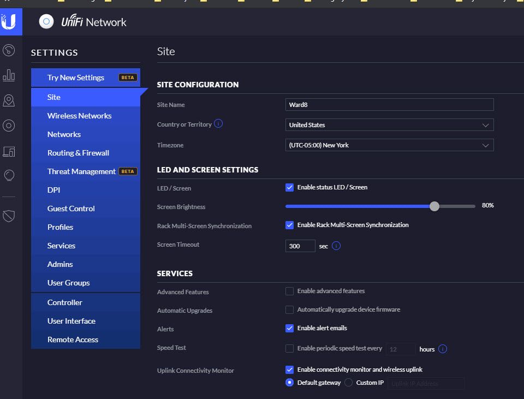
Task: Click the Site Name input field
Action: (x=389, y=105)
